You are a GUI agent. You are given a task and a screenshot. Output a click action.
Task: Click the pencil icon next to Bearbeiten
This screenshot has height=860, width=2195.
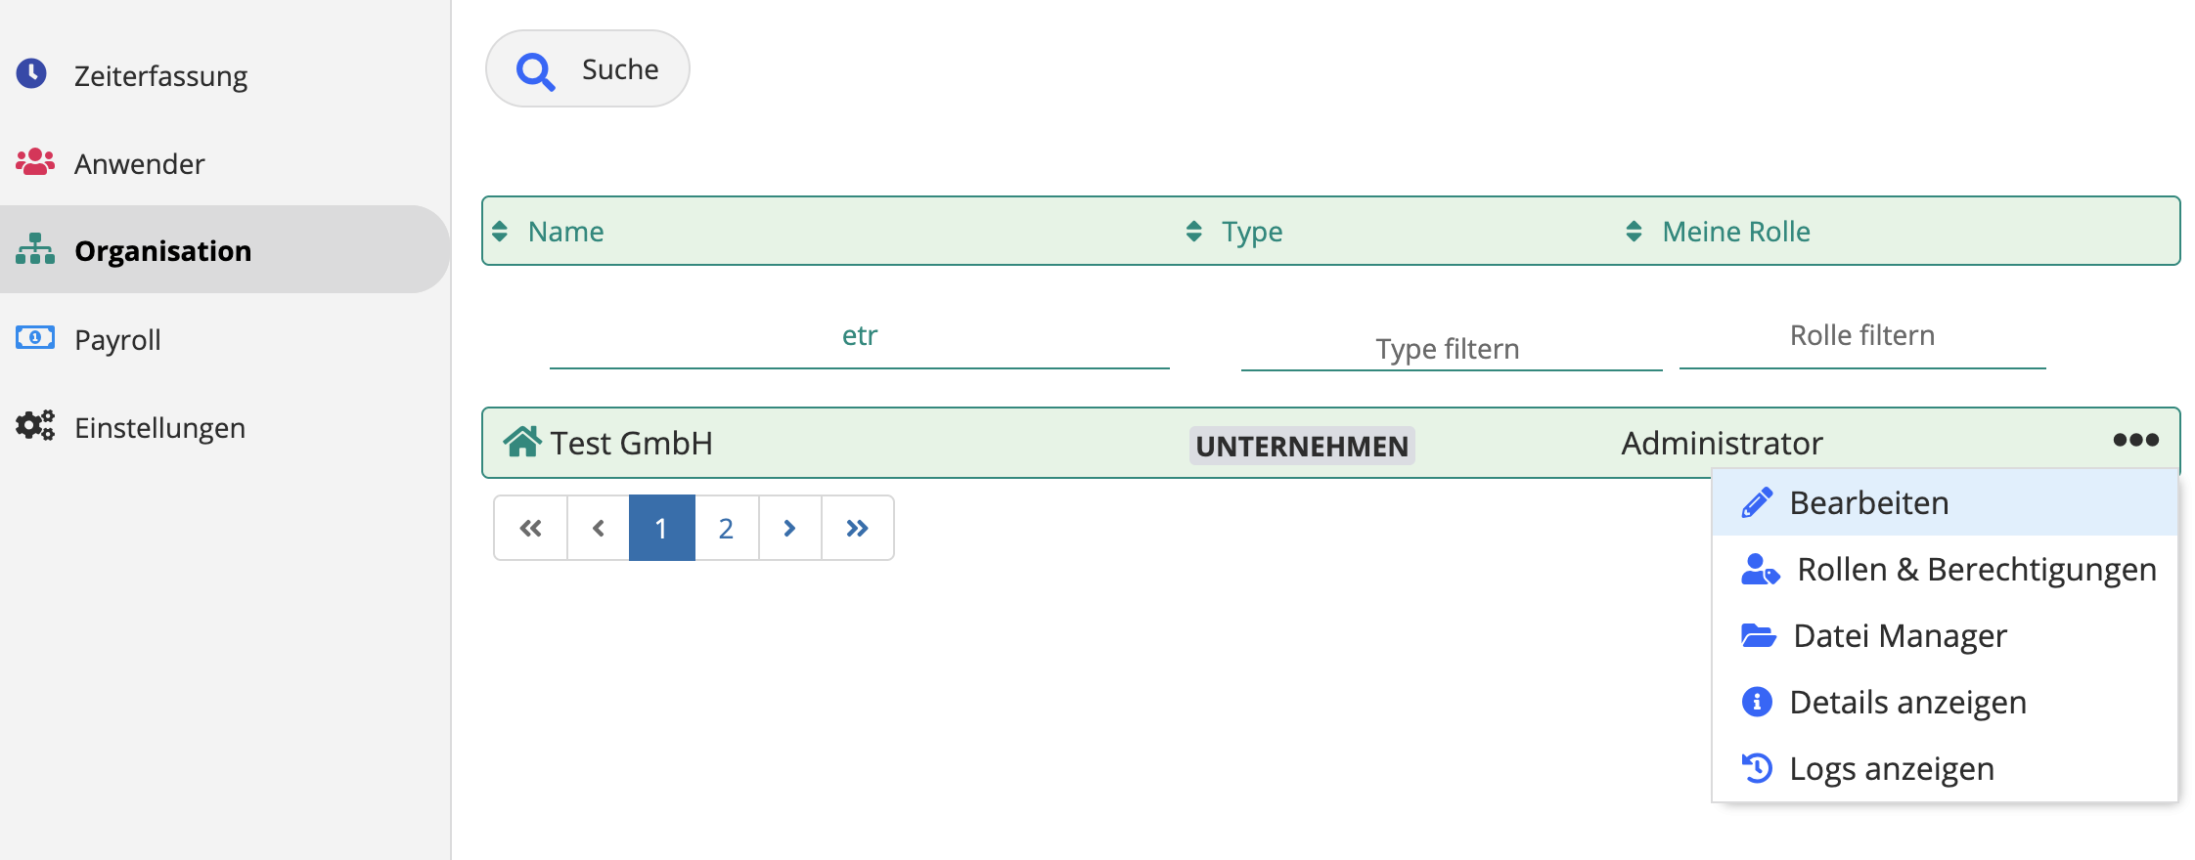pos(1757,502)
